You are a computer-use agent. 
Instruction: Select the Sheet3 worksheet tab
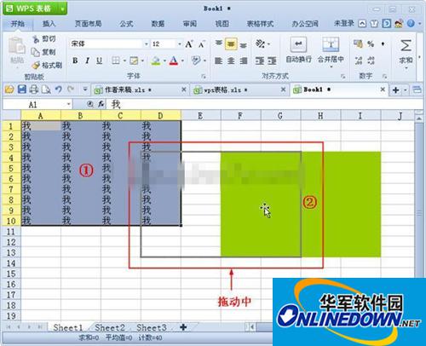coord(152,327)
